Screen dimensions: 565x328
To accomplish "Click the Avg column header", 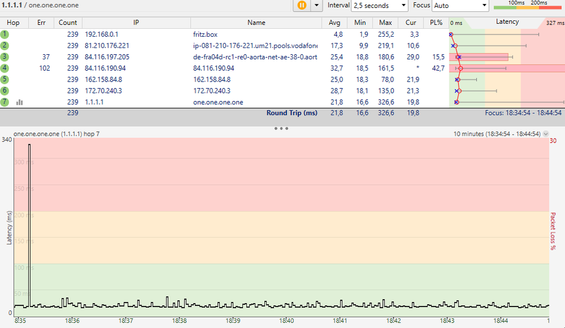I will [x=335, y=22].
